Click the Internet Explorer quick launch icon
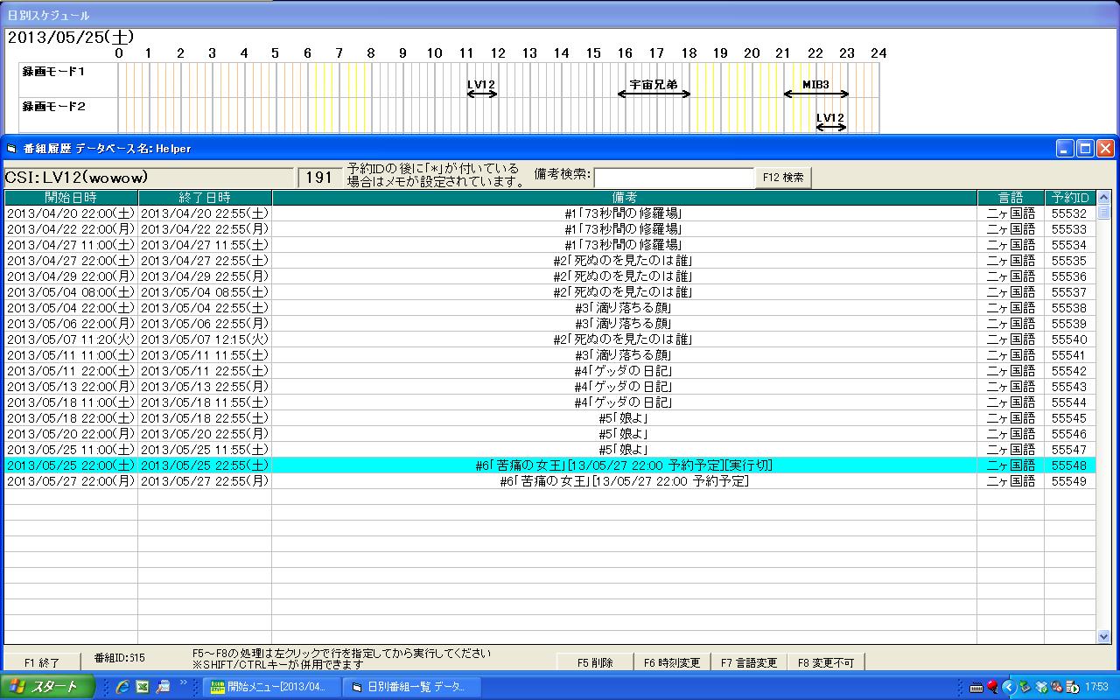The width and height of the screenshot is (1120, 700). click(x=122, y=687)
